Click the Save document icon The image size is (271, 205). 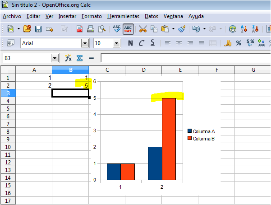pos(38,29)
